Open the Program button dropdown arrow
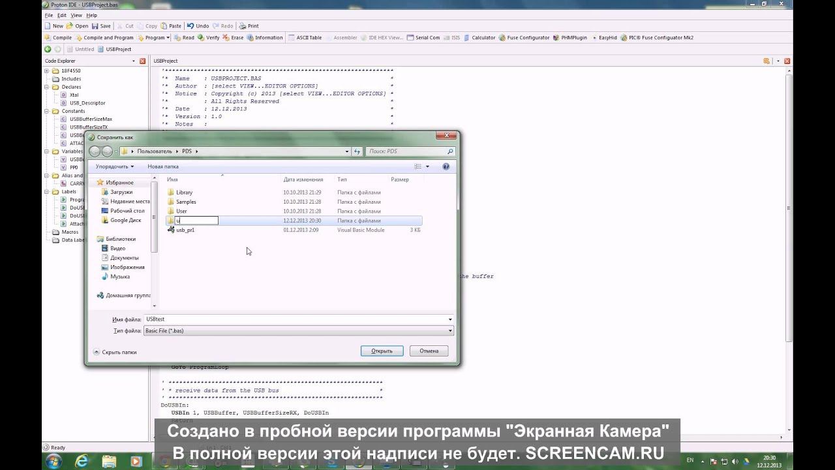Screen dimensions: 835x470 (x=168, y=38)
